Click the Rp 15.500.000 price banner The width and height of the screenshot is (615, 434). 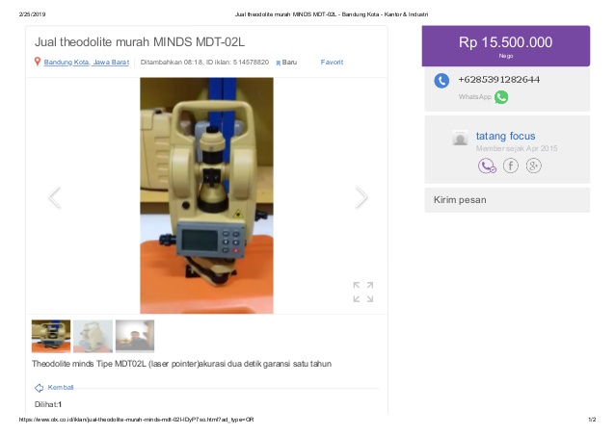[x=506, y=46]
